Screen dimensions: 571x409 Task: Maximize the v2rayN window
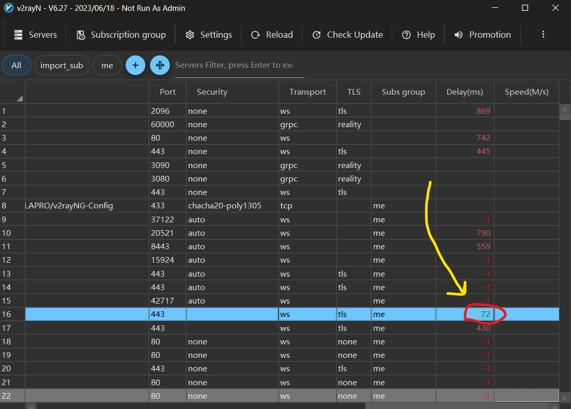click(x=525, y=8)
